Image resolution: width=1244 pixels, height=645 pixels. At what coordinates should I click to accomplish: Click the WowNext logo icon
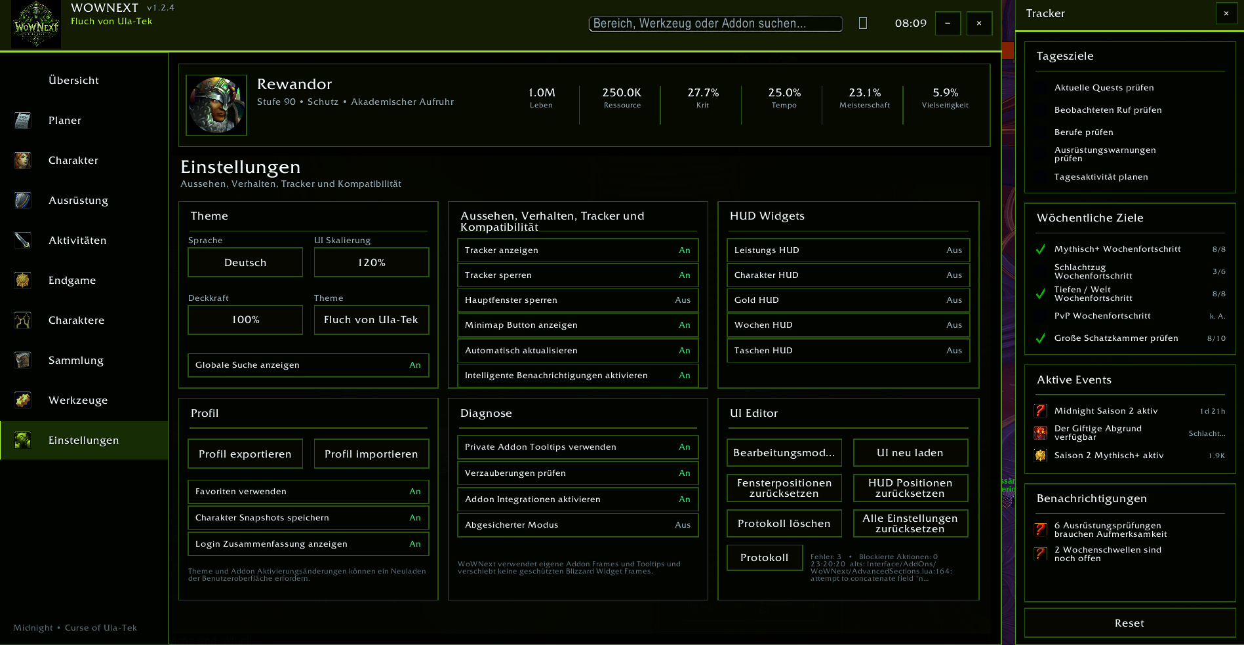click(36, 24)
